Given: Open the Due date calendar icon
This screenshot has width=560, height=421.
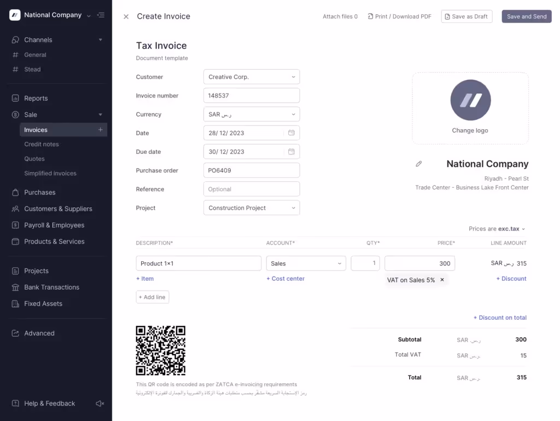Looking at the screenshot, I should [291, 152].
